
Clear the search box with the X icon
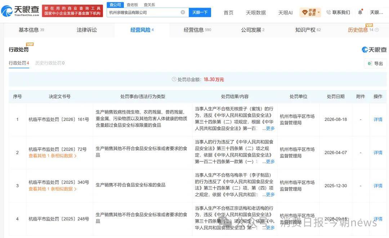pos(183,12)
